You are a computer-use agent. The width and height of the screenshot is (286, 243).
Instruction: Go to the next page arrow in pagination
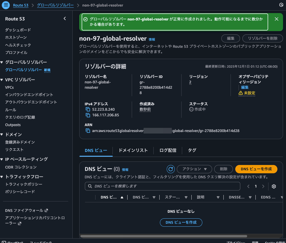[263, 186]
